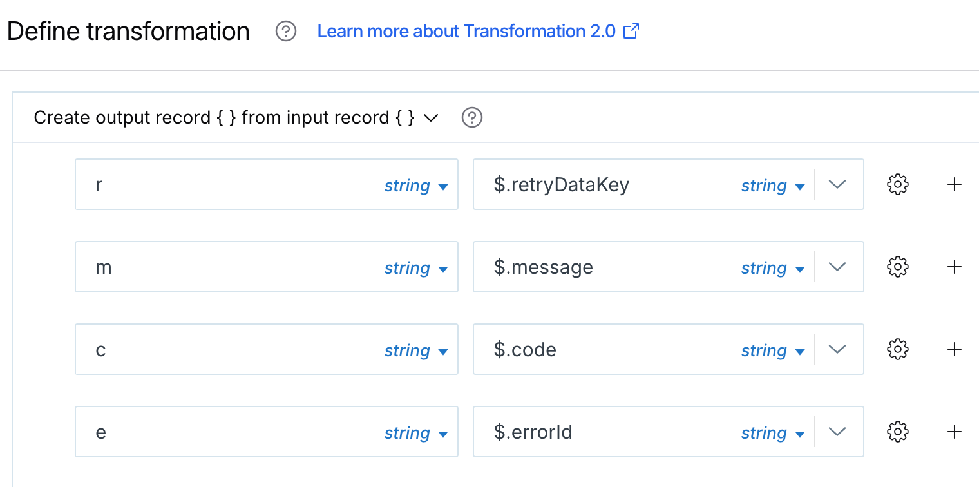Collapse the Create output record section
This screenshot has width=979, height=487.
(431, 118)
